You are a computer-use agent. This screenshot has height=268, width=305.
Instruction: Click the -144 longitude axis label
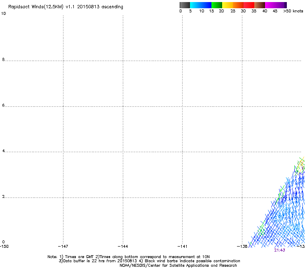click(x=123, y=247)
